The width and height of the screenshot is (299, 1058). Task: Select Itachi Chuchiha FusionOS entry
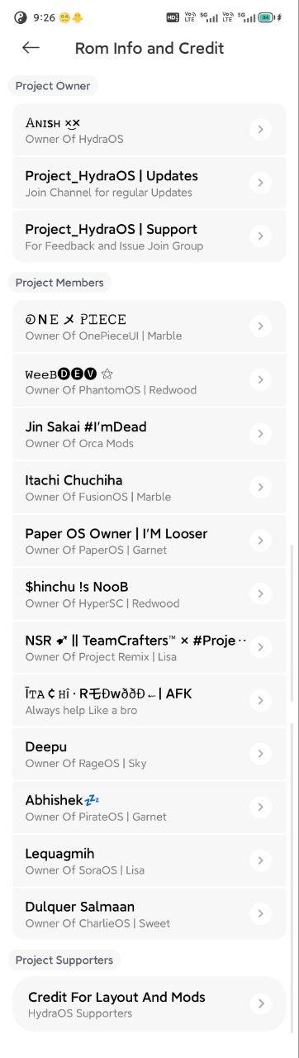(x=149, y=487)
